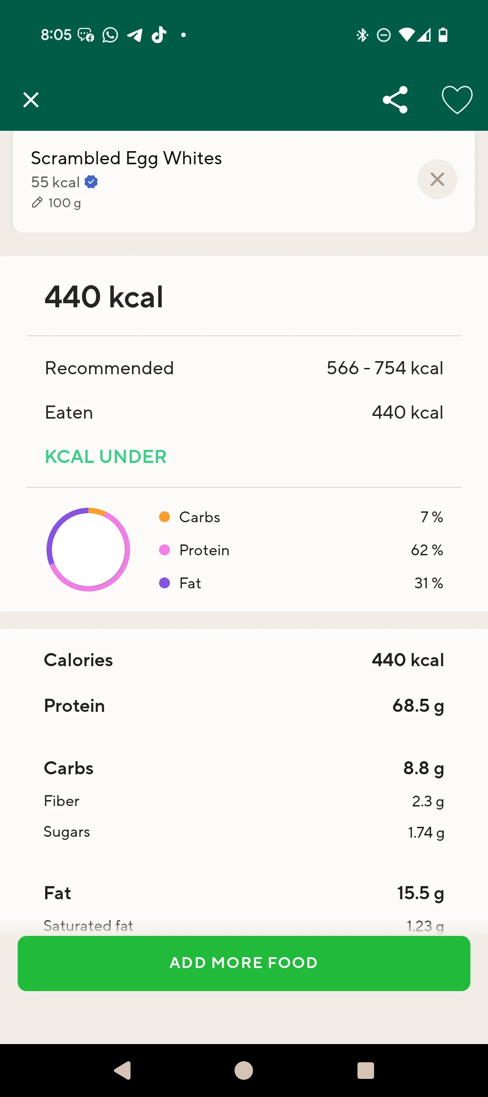Tap the purple Fat color dot
Viewport: 488px width, 1097px height.
click(164, 583)
